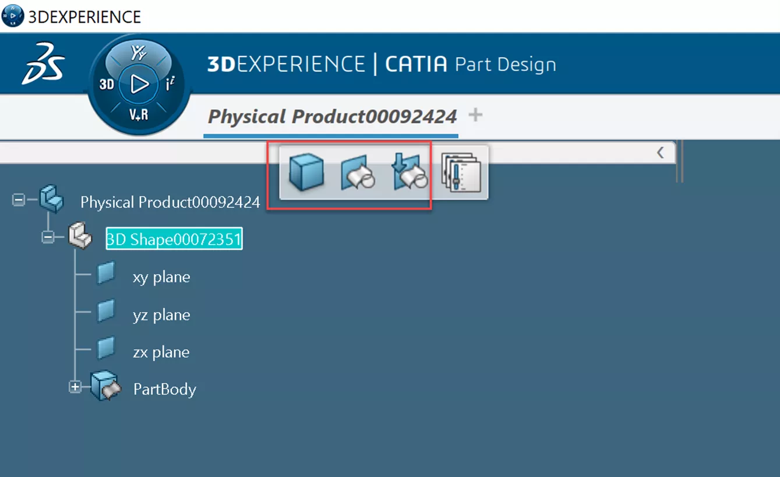Click the second toolbar icon (body with arrow)
This screenshot has height=477, width=780.
[x=358, y=172]
